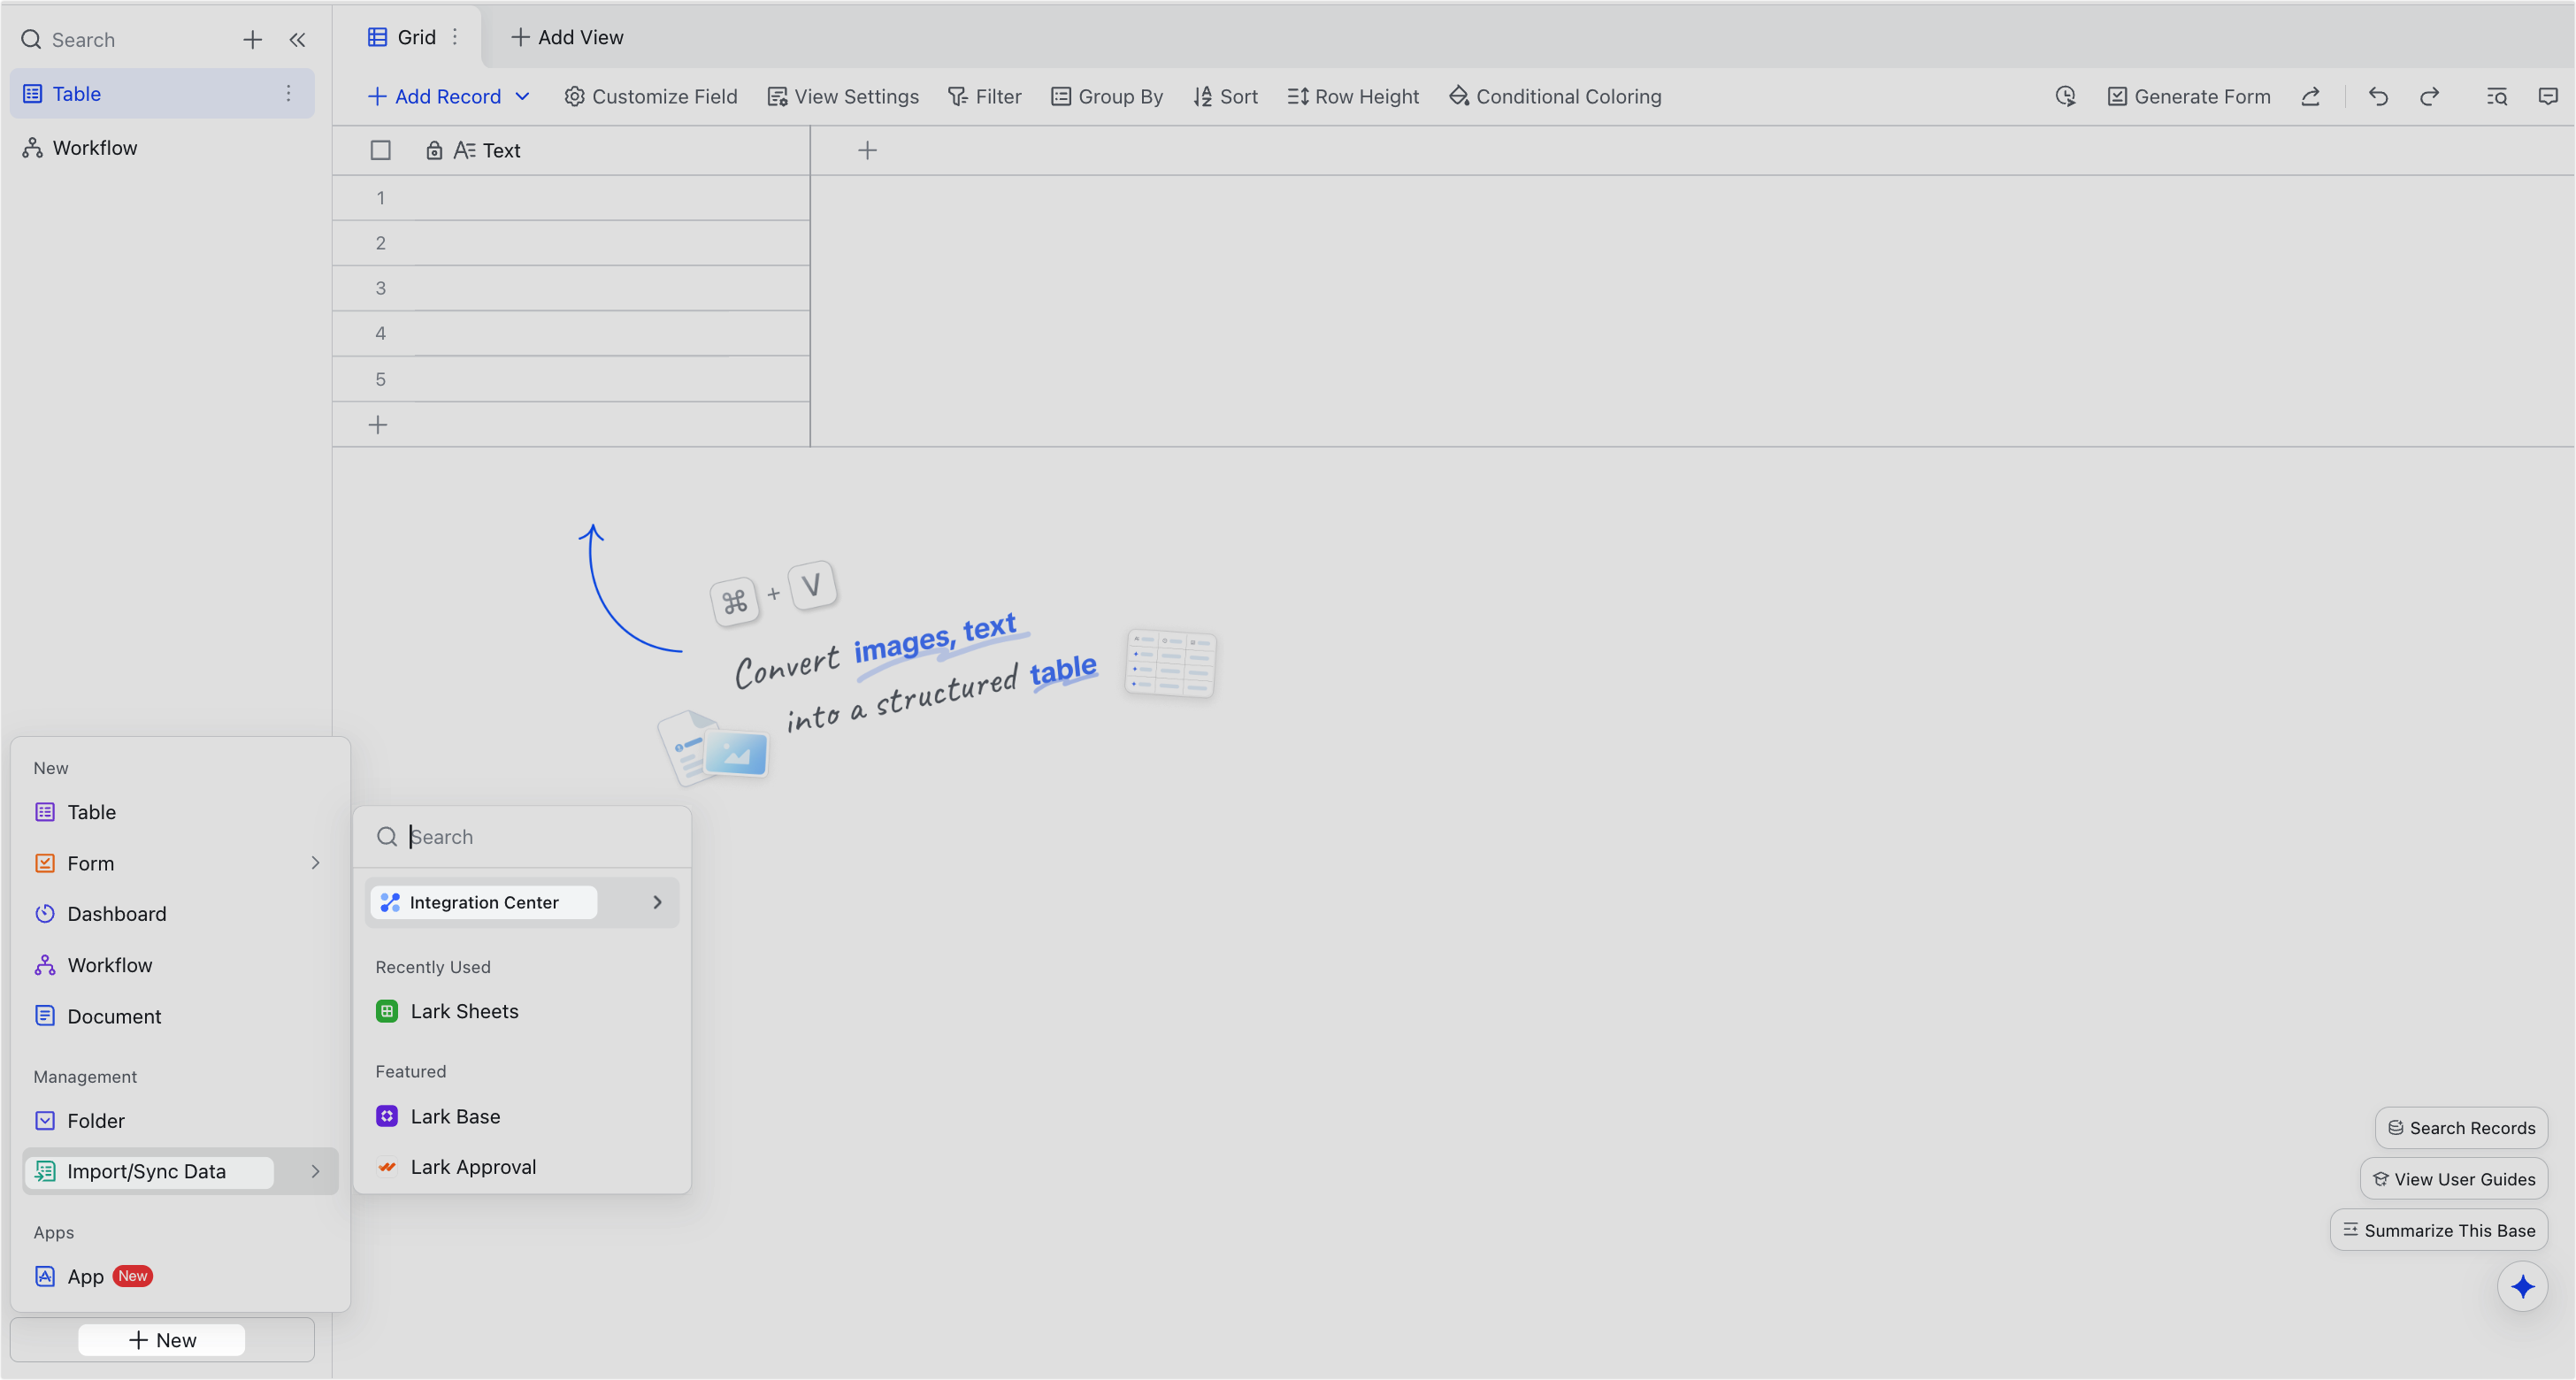Click the AI sparkle assistant button
Screen dimensions: 2576x1380
click(2522, 1286)
